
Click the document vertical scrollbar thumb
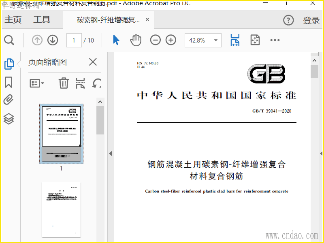pos(315,71)
